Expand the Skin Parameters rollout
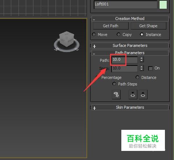Screen dimensions: 174x160 pos(130,107)
